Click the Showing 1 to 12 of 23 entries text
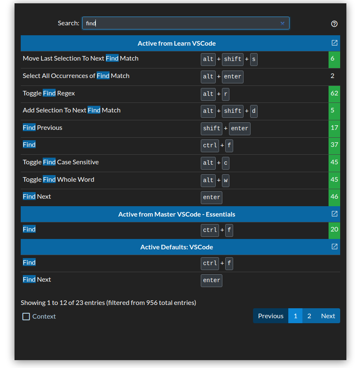 tap(108, 303)
